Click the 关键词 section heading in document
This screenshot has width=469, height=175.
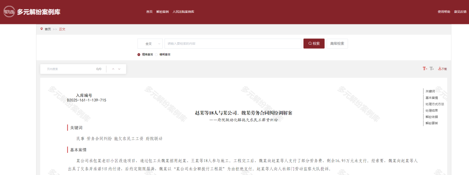[76, 128]
